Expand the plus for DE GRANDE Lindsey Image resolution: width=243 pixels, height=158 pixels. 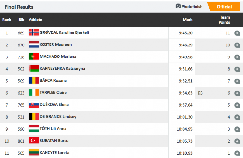(237, 117)
